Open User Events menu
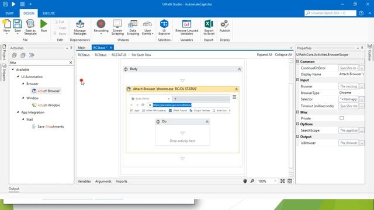This screenshot has width=374, height=210. click(x=148, y=27)
